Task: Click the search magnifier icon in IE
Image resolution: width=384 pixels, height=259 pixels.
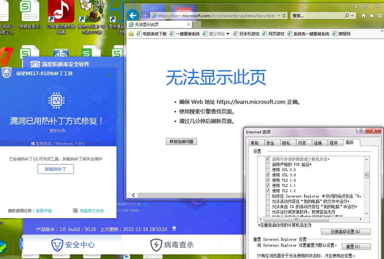Action: [347, 16]
